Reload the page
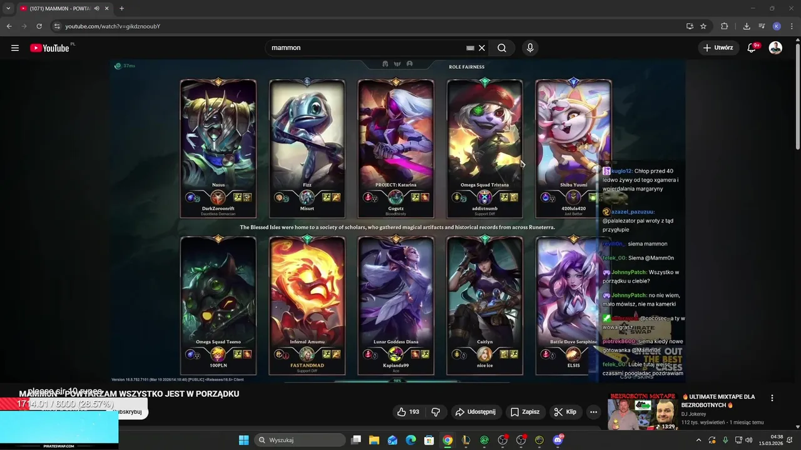Screen dimensions: 801x450 (39, 26)
